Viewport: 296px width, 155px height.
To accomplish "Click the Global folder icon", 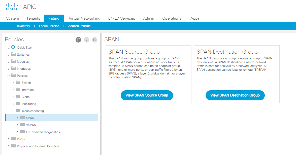I will pos(18,97).
